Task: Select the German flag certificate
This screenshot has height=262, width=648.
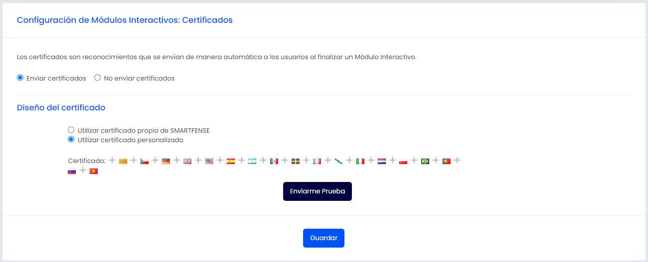Action: [166, 161]
